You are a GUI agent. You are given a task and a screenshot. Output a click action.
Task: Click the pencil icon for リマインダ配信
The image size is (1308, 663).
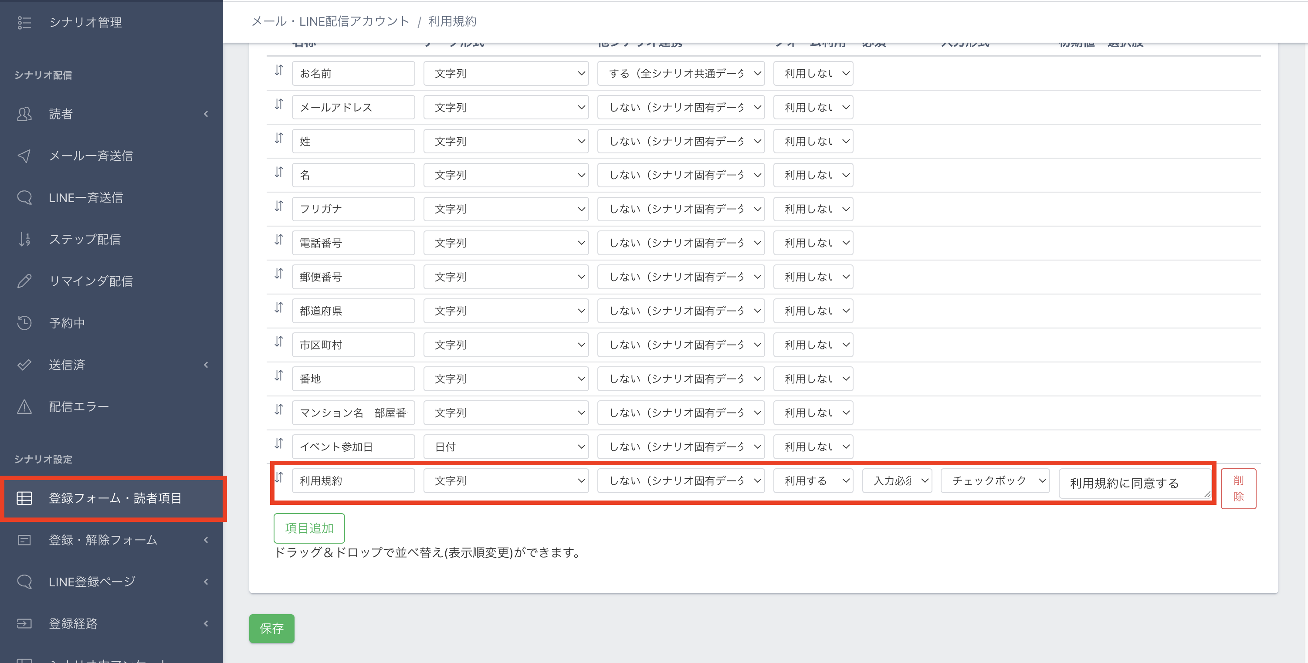pyautogui.click(x=24, y=281)
